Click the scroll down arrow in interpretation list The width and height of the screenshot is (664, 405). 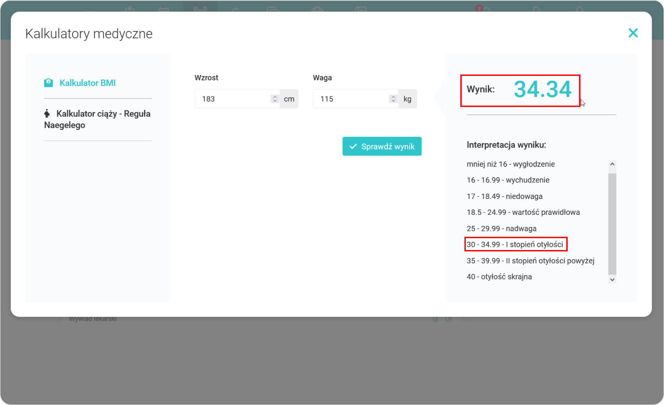tap(612, 279)
